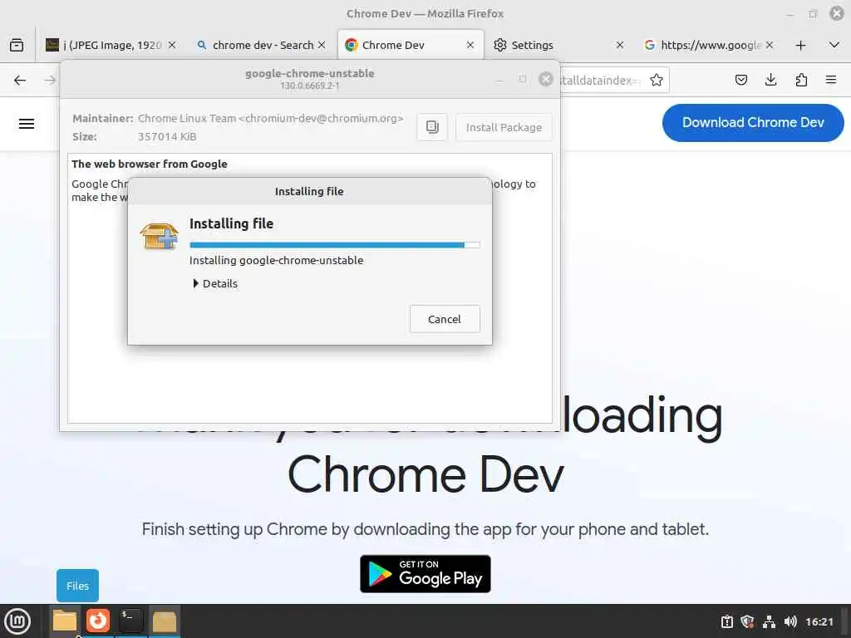The width and height of the screenshot is (851, 638).
Task: Close the Settings tab
Action: [x=620, y=45]
